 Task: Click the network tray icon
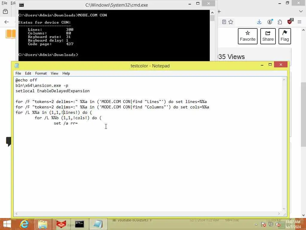pyautogui.click(x=271, y=224)
